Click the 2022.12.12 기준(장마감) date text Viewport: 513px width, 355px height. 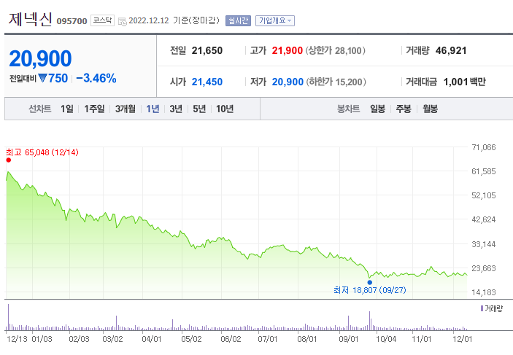pyautogui.click(x=174, y=20)
